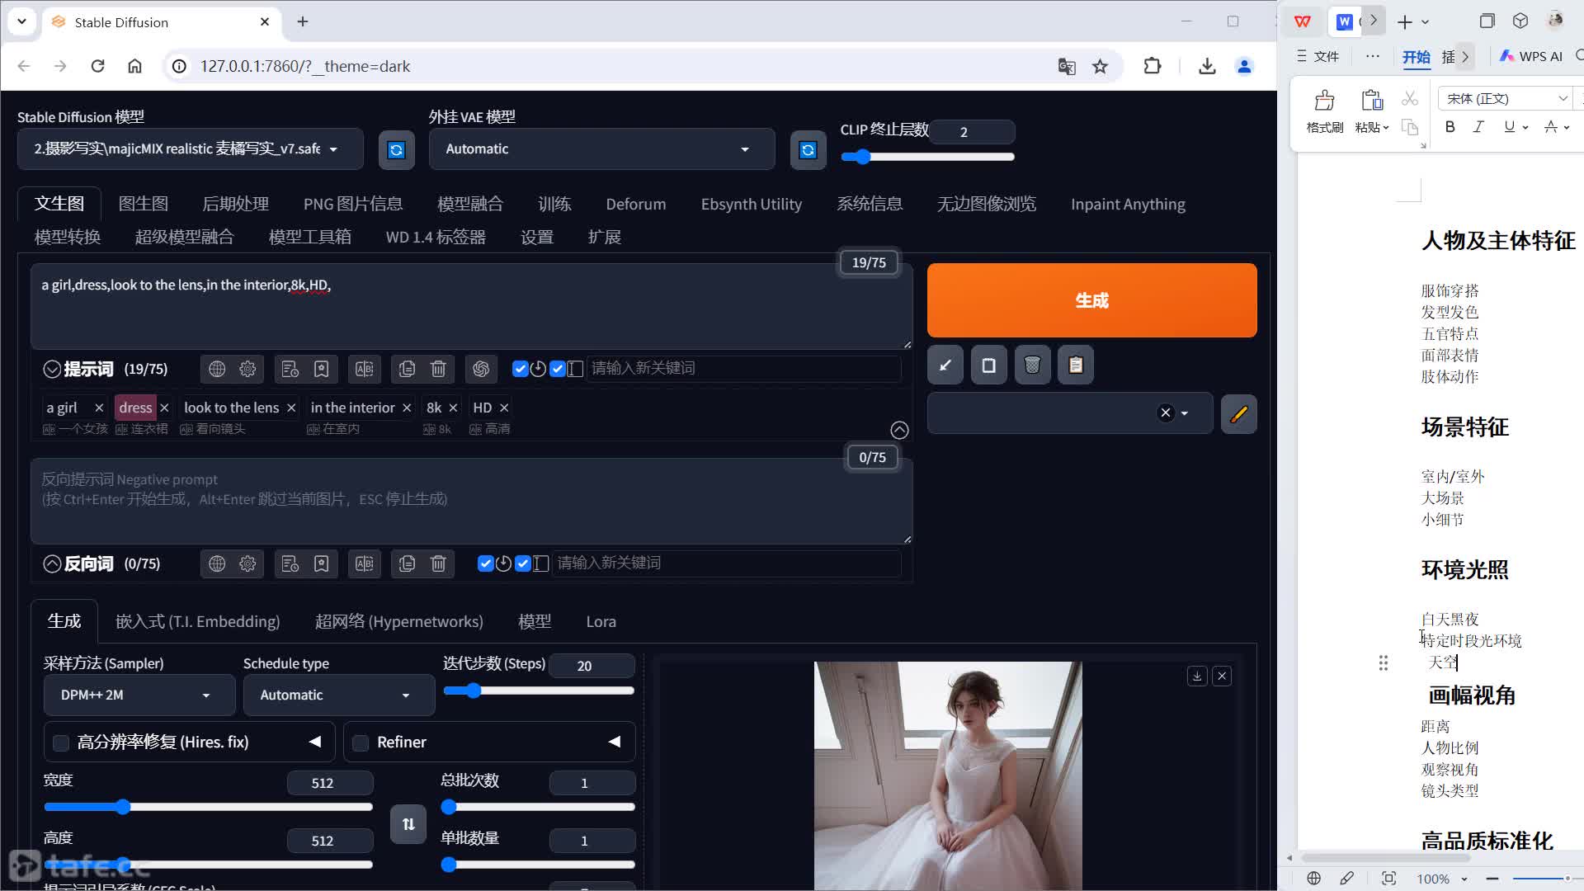Click browser reload button
Image resolution: width=1584 pixels, height=891 pixels.
click(97, 67)
